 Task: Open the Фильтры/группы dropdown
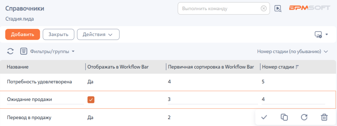tap(52, 52)
